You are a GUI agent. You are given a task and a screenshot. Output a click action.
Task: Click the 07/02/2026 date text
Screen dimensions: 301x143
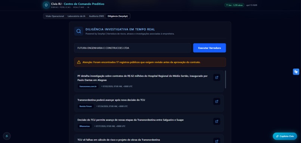pyautogui.click(x=117, y=86)
